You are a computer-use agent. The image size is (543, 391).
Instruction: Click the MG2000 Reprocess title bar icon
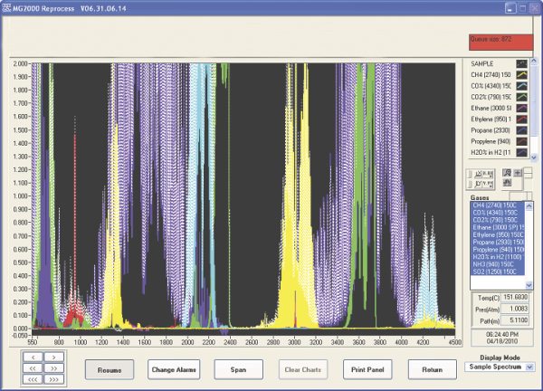click(6, 7)
